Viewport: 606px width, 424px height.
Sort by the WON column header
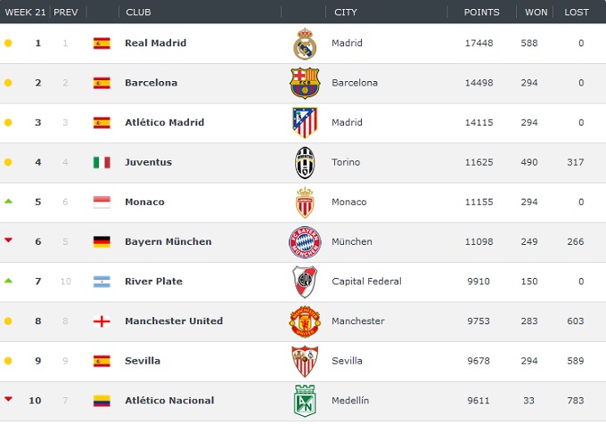[x=536, y=12]
